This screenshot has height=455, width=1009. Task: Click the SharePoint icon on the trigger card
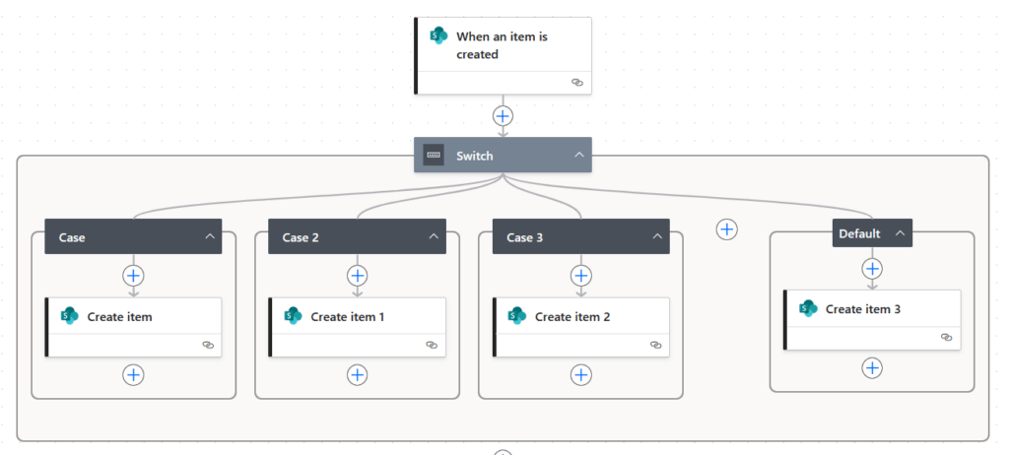pos(438,36)
